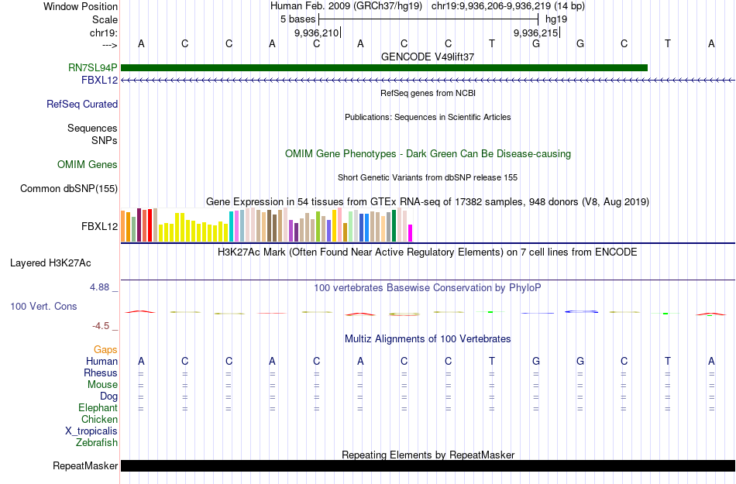Select the Elephant species label

pyautogui.click(x=98, y=408)
